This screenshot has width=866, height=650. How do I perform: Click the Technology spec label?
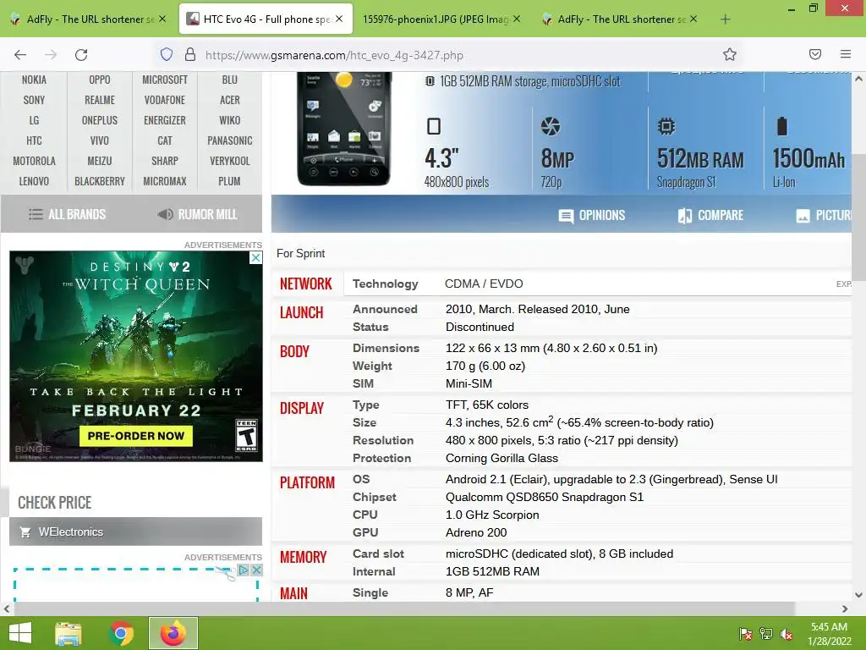click(386, 284)
